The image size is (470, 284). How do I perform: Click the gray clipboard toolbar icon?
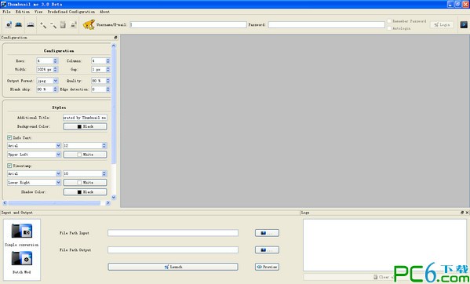pos(63,24)
